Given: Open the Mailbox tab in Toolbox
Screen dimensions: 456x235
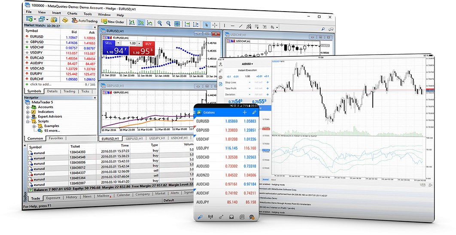Looking at the screenshot, I should 103,196.
